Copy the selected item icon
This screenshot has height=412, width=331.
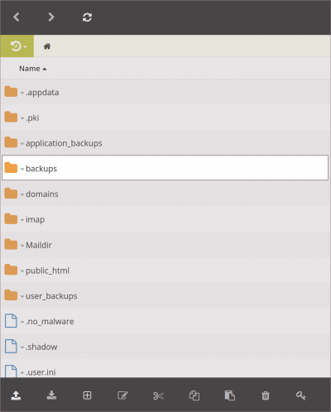click(194, 395)
